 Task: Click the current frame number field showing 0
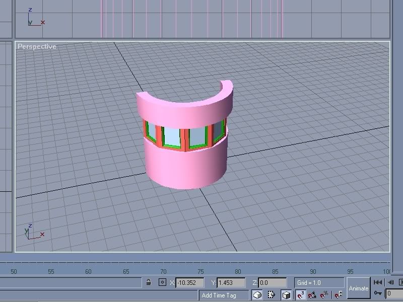pyautogui.click(x=394, y=293)
